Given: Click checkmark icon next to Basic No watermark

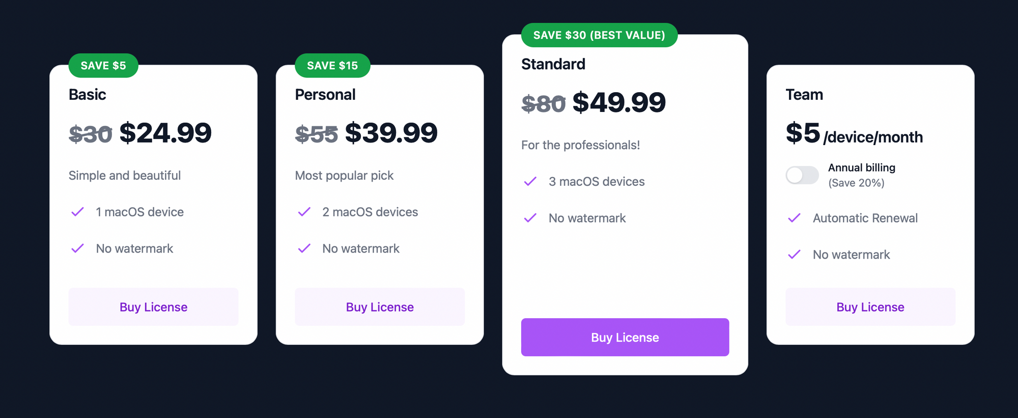Looking at the screenshot, I should click(77, 248).
